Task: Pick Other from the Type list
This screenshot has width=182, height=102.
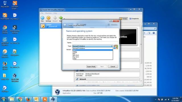Action: click(92, 59)
